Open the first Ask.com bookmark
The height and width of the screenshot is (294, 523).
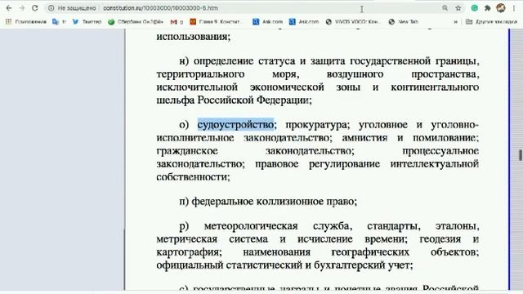tap(268, 22)
